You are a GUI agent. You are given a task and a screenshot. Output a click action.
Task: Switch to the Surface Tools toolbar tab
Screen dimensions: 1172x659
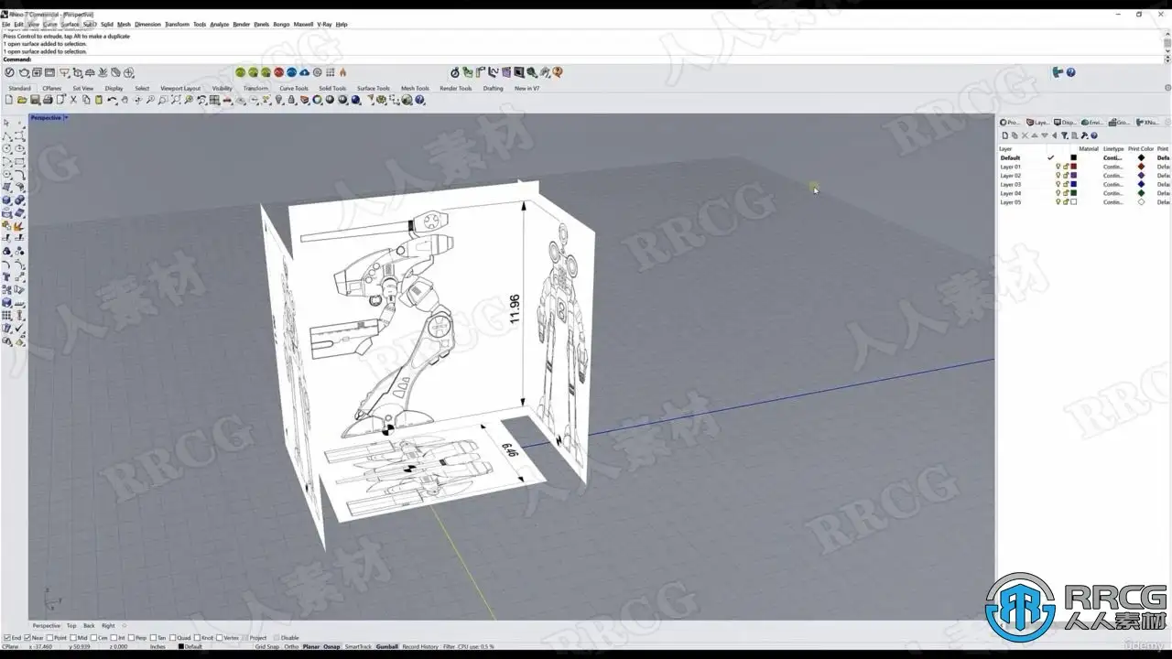[x=373, y=89]
